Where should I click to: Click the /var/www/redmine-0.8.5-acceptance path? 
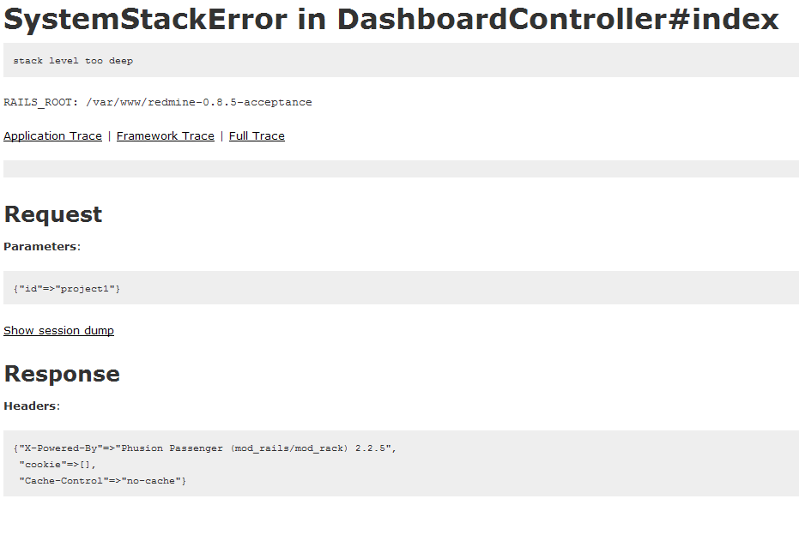tap(199, 102)
